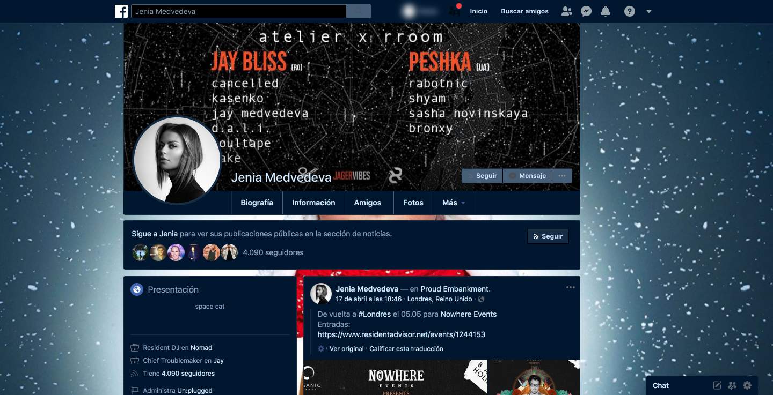Open the Jay page link
The height and width of the screenshot is (395, 773).
[218, 361]
